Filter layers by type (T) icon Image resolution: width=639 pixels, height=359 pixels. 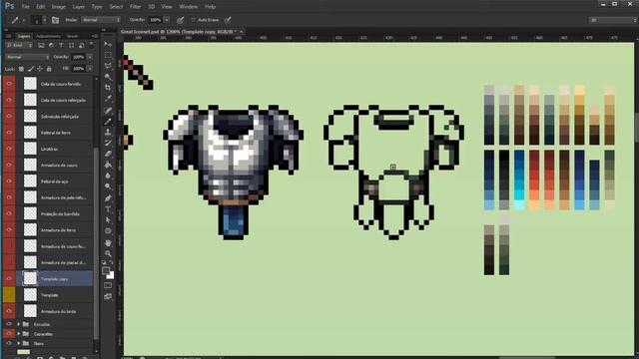coord(61,46)
